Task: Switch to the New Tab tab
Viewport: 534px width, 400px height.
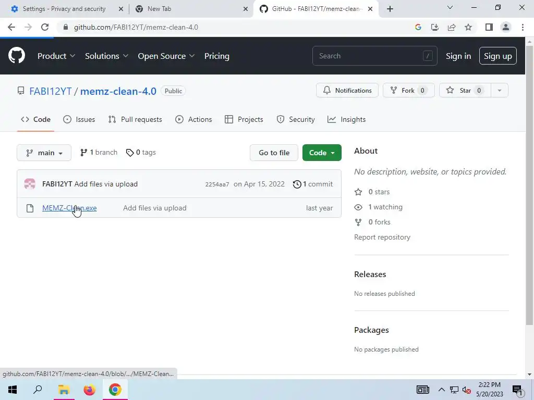Action: [x=160, y=9]
